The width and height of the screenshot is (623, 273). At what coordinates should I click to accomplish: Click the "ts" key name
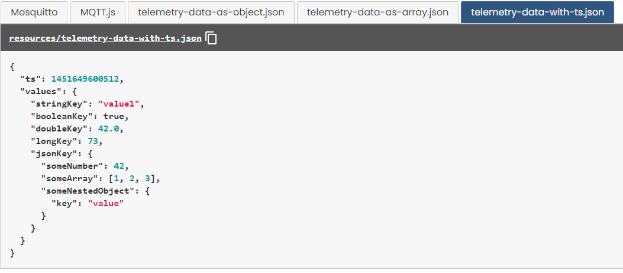click(28, 78)
